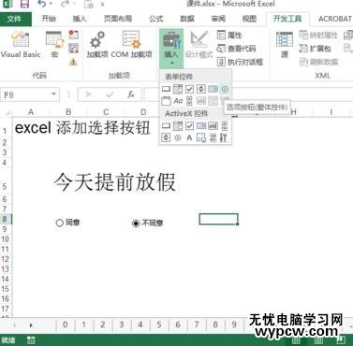This screenshot has height=346, width=353.
Task: Select form control Button icon
Action: tap(166, 89)
